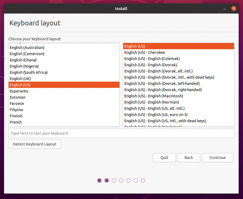Viewport: 243px width, 199px height.
Task: Minimize the Install window
Action: [225, 8]
